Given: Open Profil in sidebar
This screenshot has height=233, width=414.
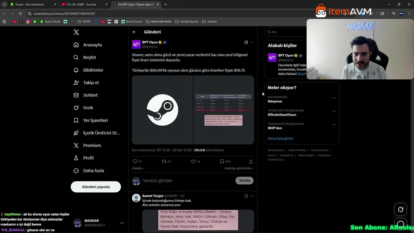Looking at the screenshot, I should 83,158.
